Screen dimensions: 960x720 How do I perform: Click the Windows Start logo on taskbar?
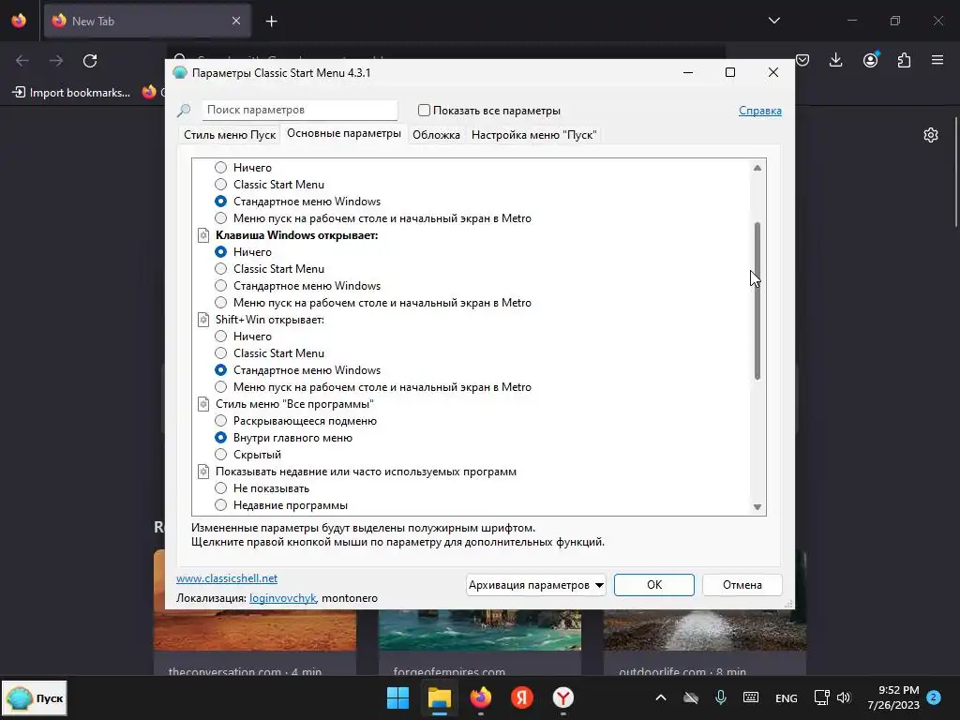tap(397, 697)
